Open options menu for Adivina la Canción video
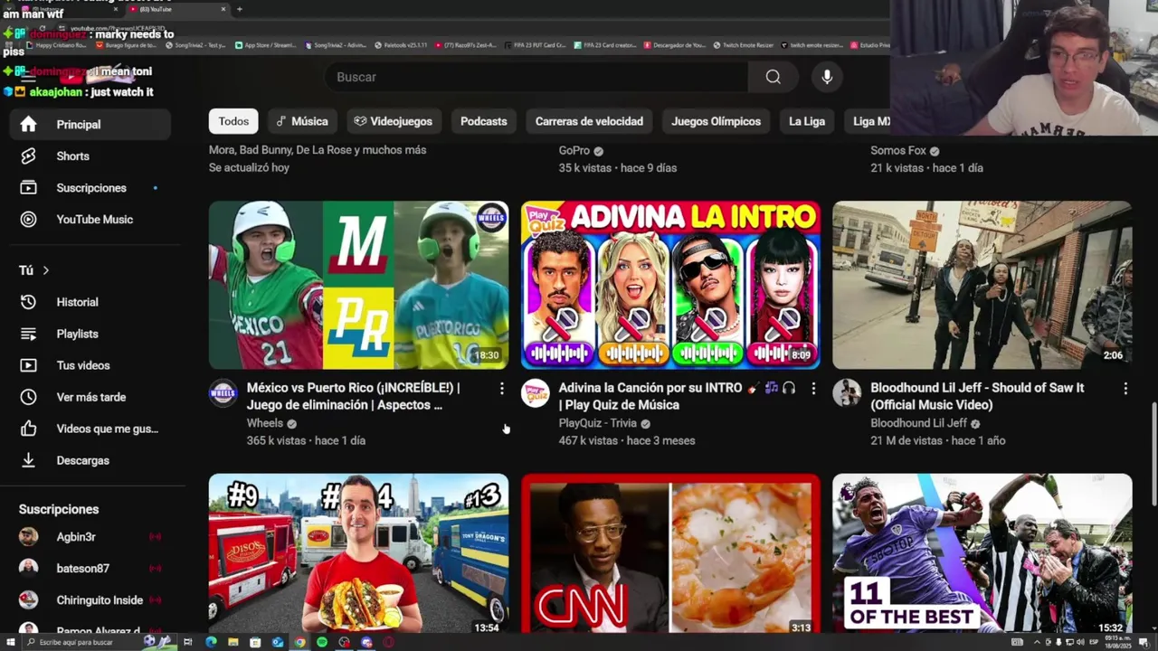Image resolution: width=1158 pixels, height=651 pixels. pyautogui.click(x=813, y=389)
